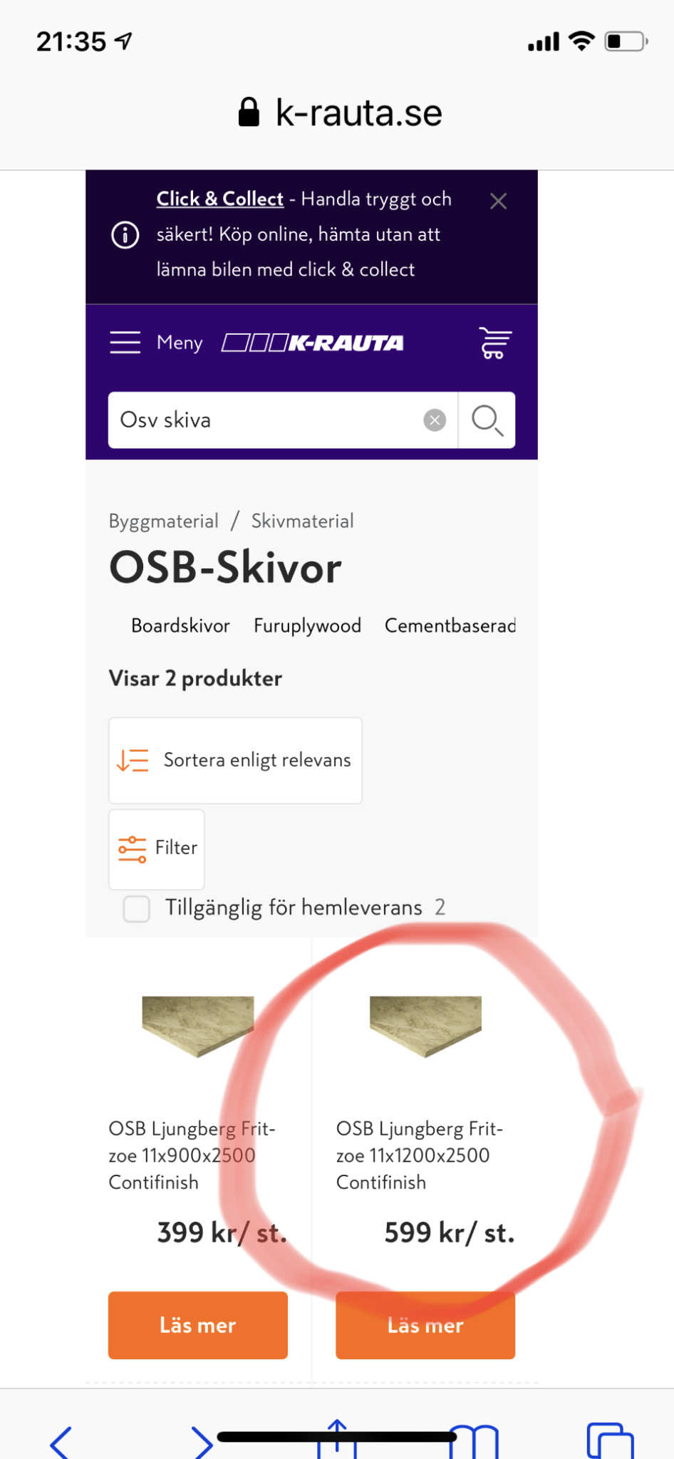Tap the info icon in the banner

pos(125,234)
